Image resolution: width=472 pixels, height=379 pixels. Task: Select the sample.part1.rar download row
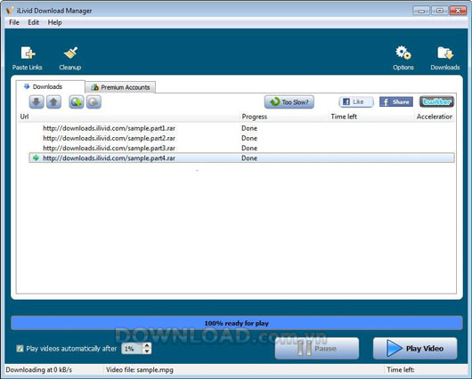tap(241, 128)
